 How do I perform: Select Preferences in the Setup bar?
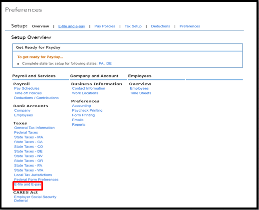coord(190,26)
